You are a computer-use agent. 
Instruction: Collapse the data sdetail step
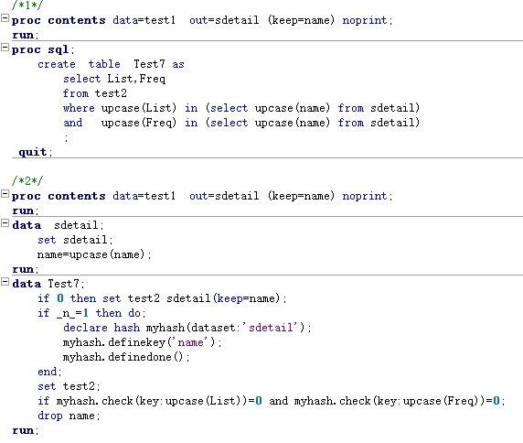coord(5,223)
